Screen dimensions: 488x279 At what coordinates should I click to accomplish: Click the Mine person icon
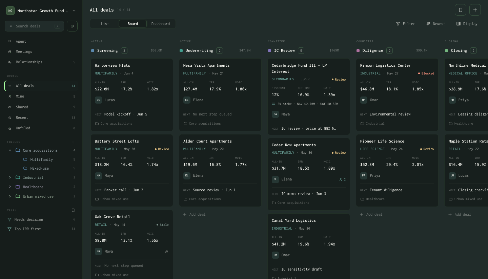coord(10,96)
